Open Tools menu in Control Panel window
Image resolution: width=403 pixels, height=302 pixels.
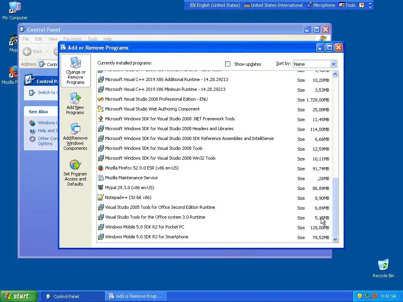pos(92,39)
